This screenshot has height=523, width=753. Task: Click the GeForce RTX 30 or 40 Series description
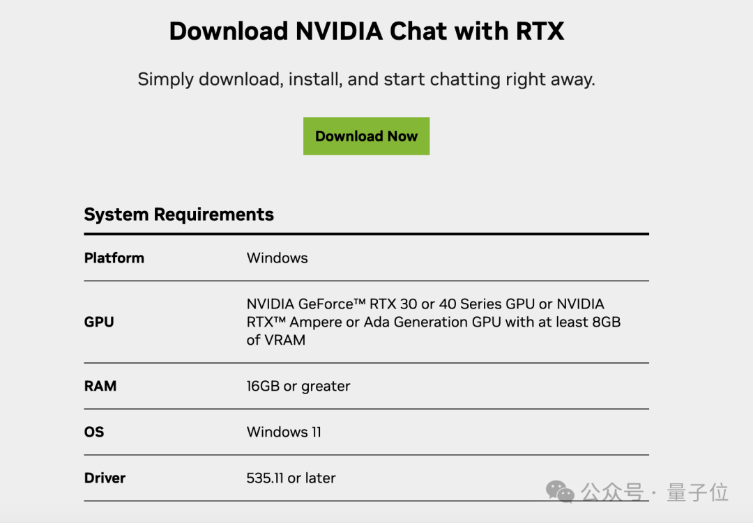434,322
